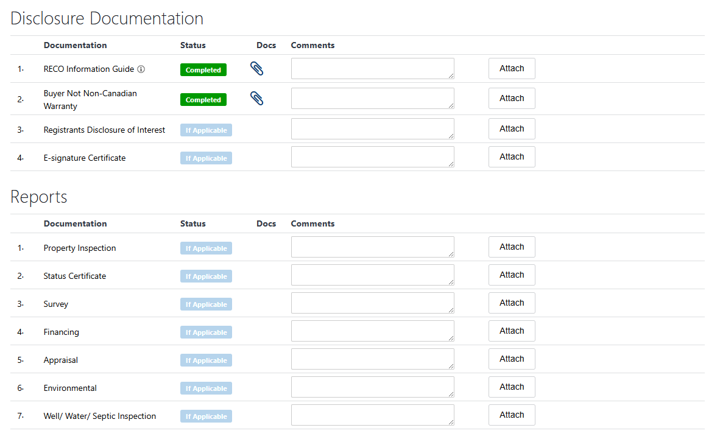Open attached docs for Buyer Not Non-Canadian Warranty

coord(256,98)
